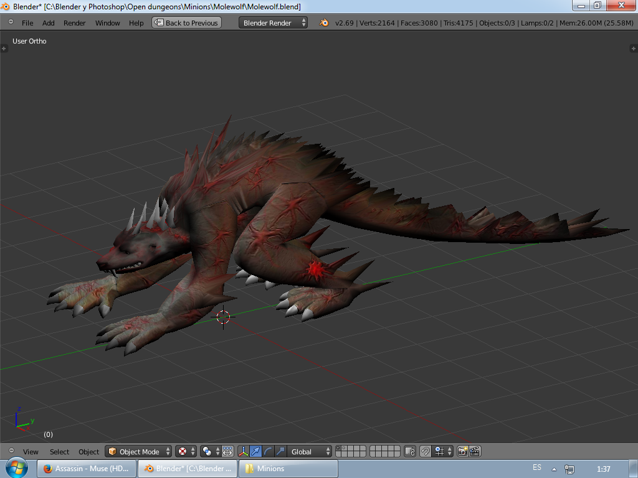Toggle lock layers to scene button
This screenshot has height=478, width=638.
409,452
